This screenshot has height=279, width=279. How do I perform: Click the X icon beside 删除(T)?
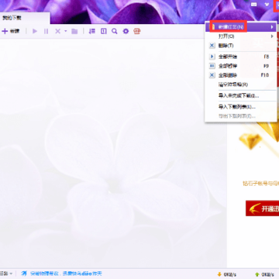tap(212, 46)
